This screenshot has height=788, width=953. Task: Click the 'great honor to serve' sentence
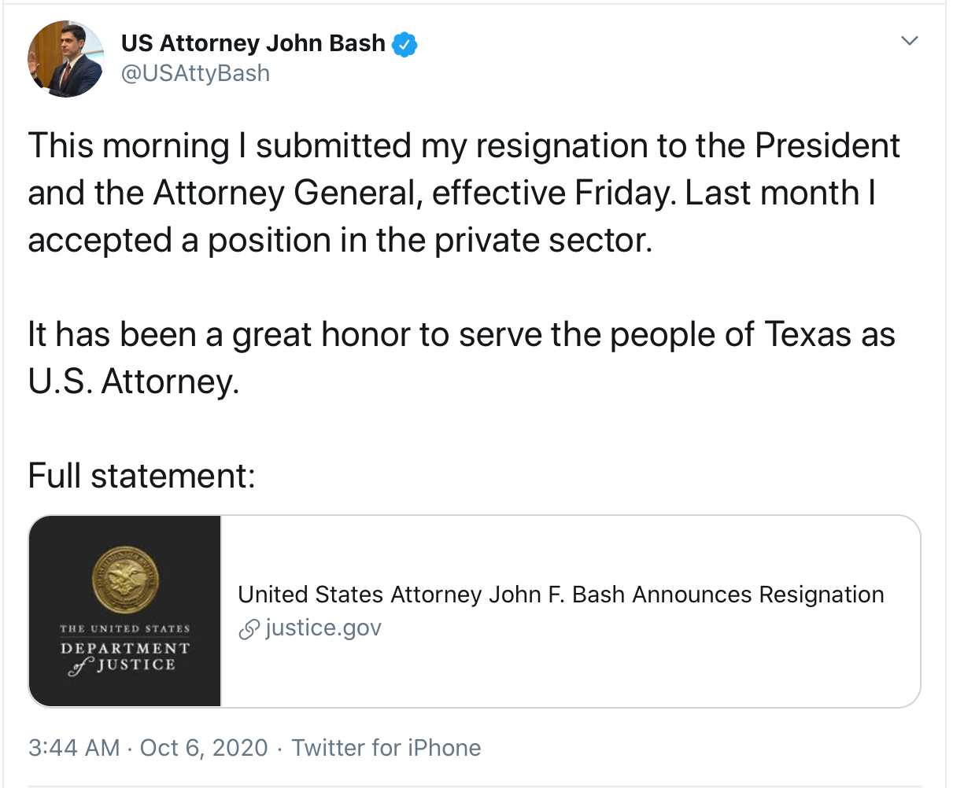coord(461,358)
